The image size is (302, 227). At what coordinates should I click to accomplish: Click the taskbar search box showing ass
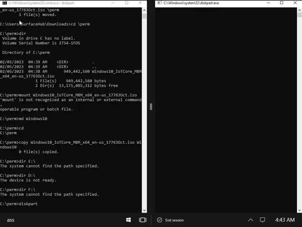[11, 220]
